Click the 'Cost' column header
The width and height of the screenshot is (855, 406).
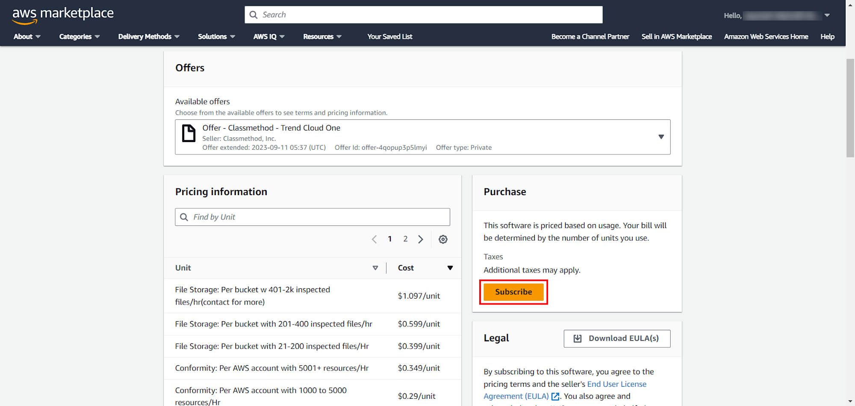coord(406,268)
